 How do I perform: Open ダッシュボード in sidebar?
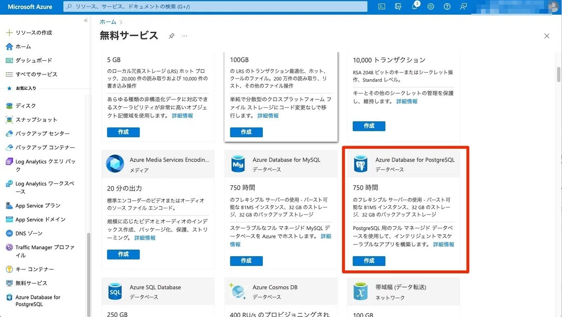click(x=34, y=60)
